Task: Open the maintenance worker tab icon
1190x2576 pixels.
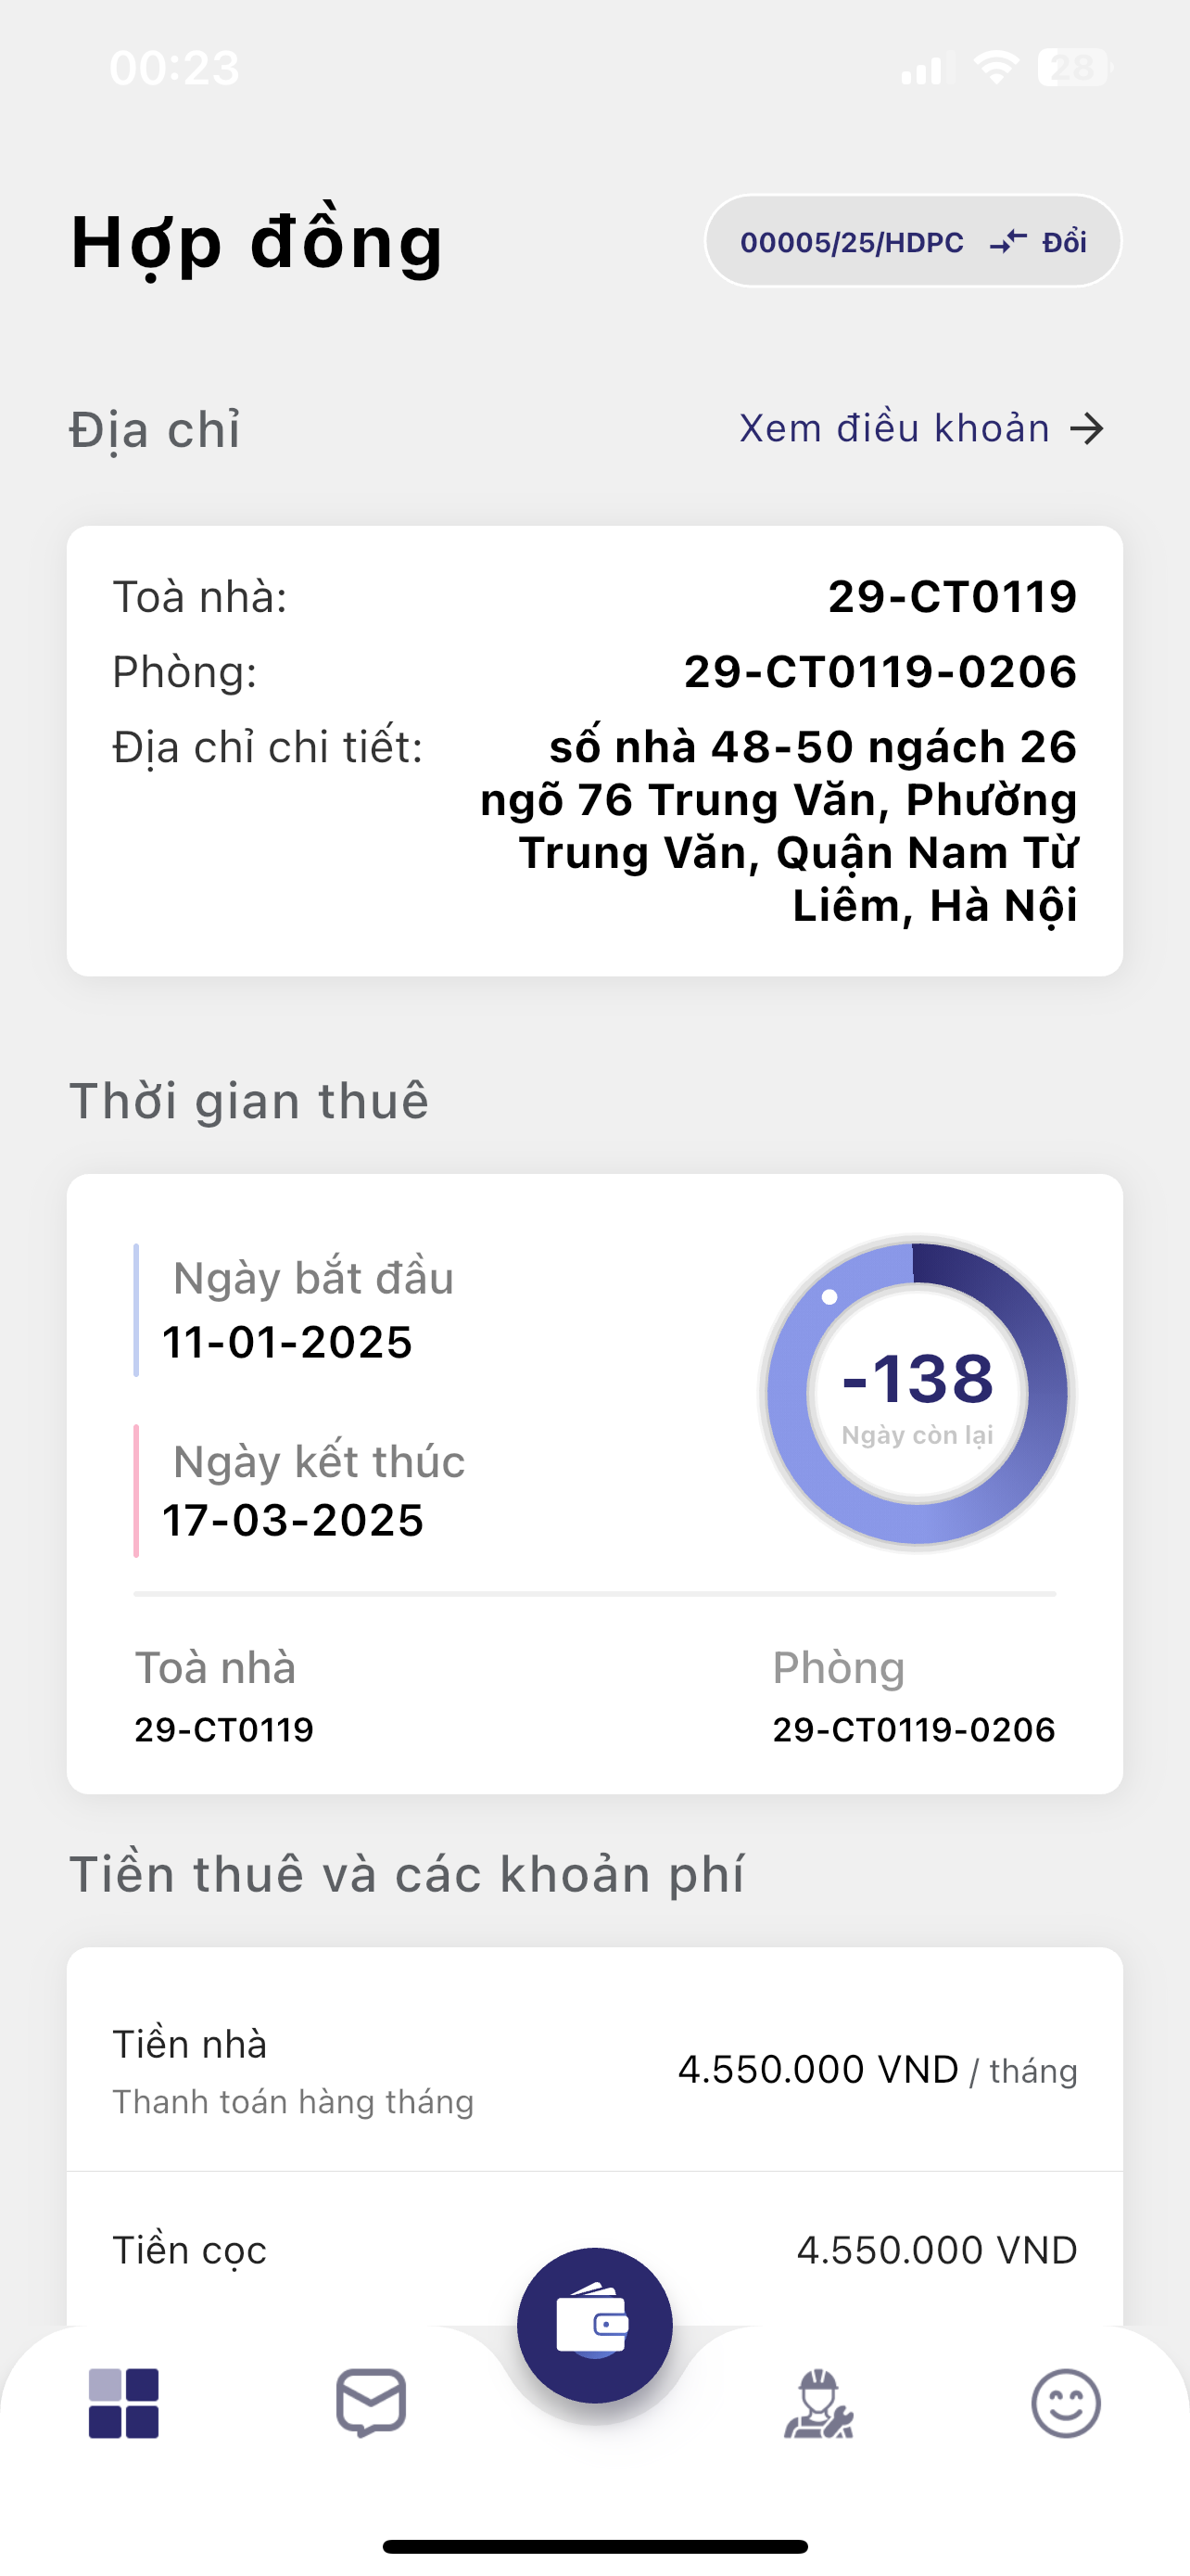Action: click(x=818, y=2403)
